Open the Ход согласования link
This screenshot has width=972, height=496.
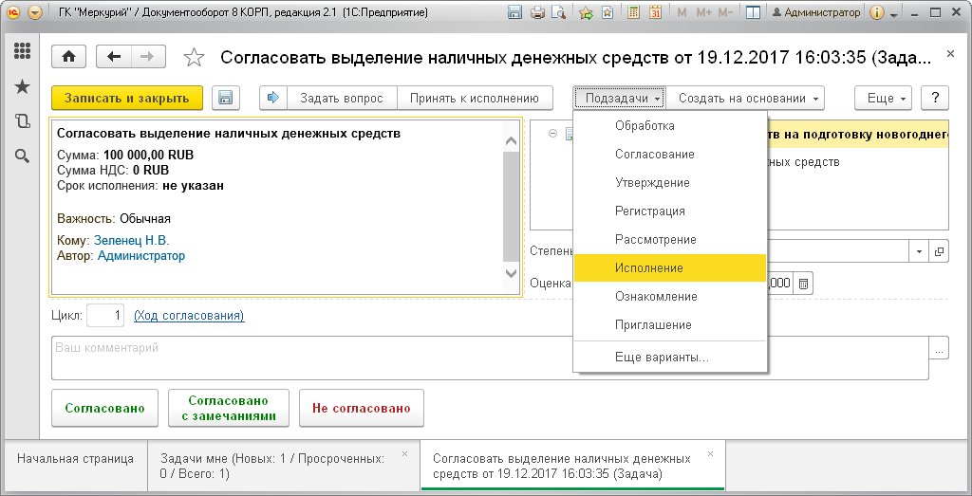(189, 316)
